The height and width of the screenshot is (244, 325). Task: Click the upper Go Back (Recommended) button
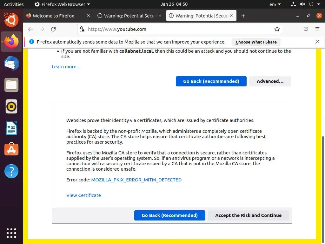(211, 81)
